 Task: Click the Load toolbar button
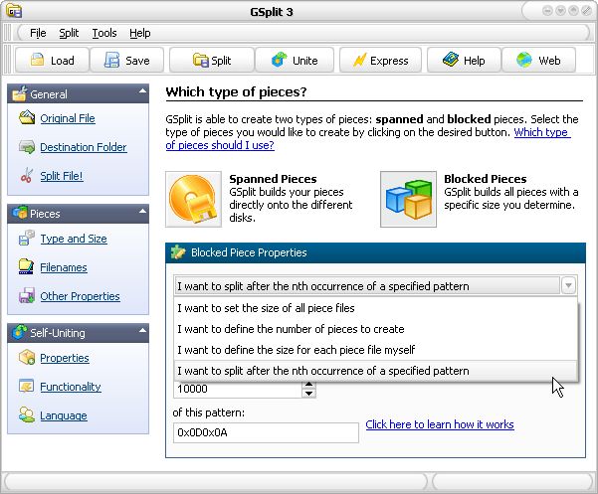[x=52, y=61]
